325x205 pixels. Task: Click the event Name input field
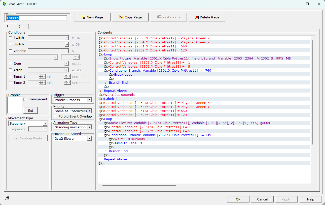(37, 18)
